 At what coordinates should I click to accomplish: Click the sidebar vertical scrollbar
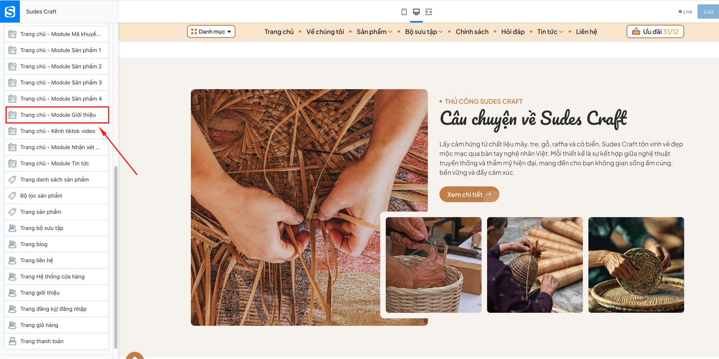click(x=116, y=257)
